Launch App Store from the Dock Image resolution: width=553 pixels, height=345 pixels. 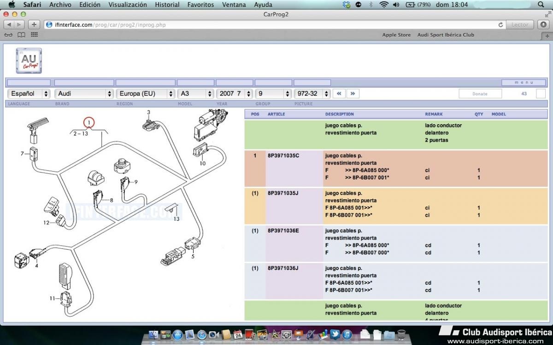[178, 335]
